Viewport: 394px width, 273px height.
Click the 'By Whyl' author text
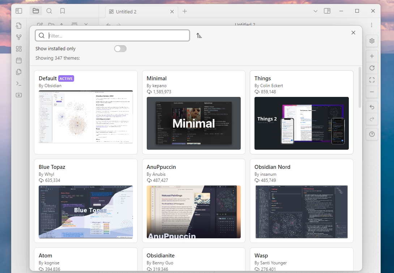(x=47, y=174)
